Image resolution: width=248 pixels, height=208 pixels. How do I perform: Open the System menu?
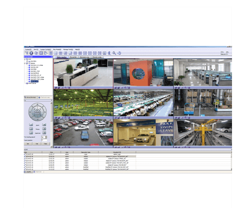(28, 49)
